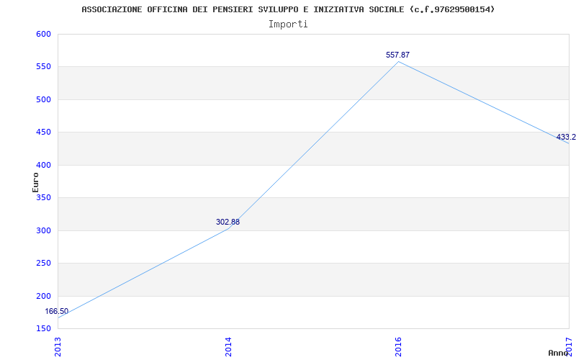Click the line peak point at 2016
Viewport: 576px width, 360px height.
pos(399,61)
